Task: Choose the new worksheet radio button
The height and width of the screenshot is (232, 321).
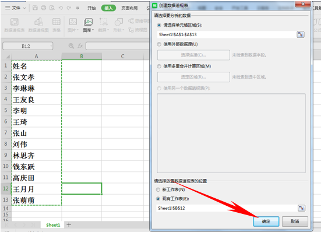Action: [x=158, y=189]
